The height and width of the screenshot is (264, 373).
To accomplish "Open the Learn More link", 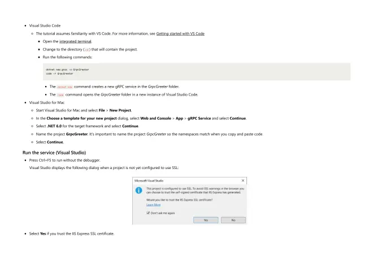I will (153, 205).
